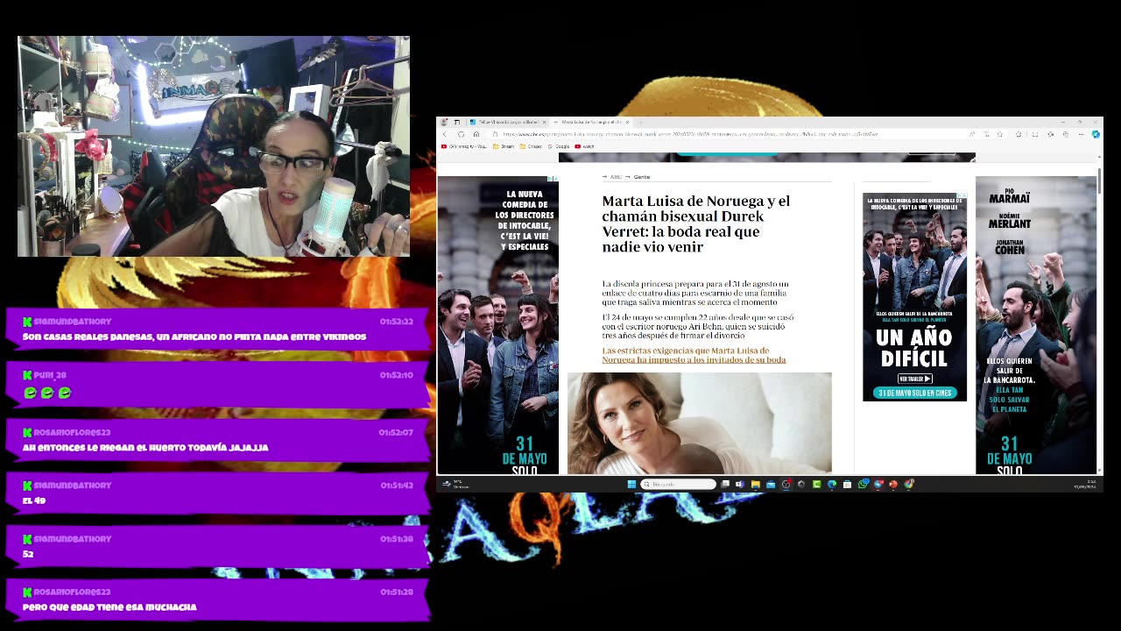Click the ABC breadcrumb link
Screen dimensions: 1121x631
click(616, 177)
